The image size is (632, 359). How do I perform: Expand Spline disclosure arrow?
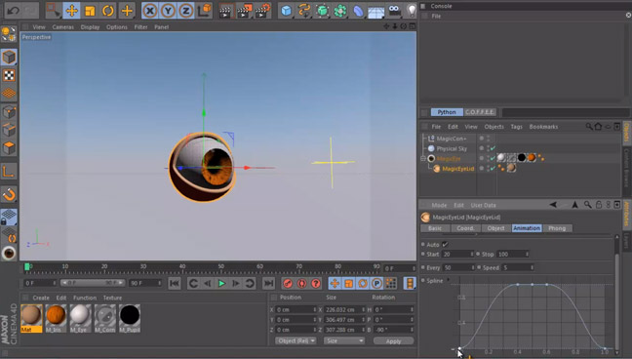pyautogui.click(x=449, y=280)
